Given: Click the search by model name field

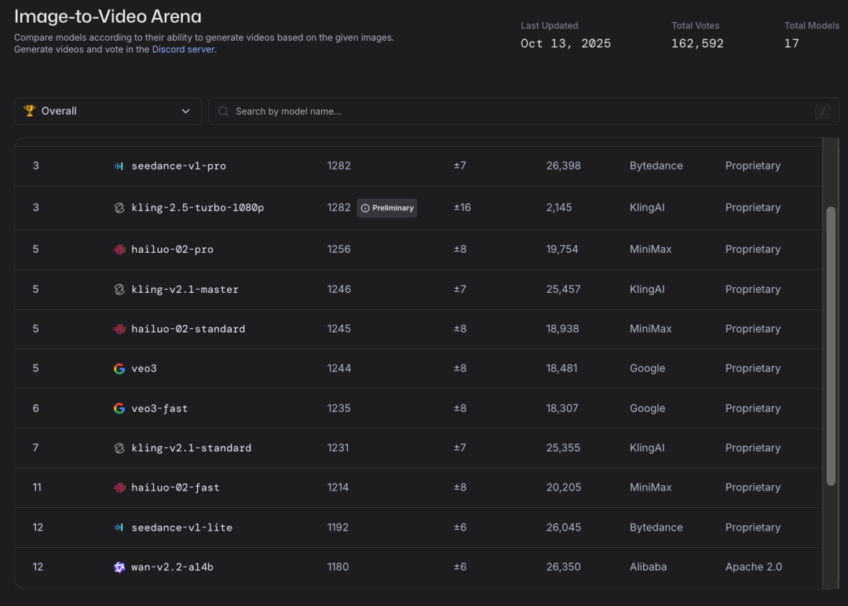Looking at the screenshot, I should coord(518,111).
